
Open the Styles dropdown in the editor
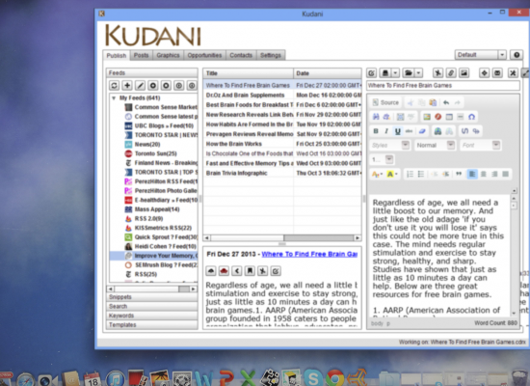(x=389, y=146)
